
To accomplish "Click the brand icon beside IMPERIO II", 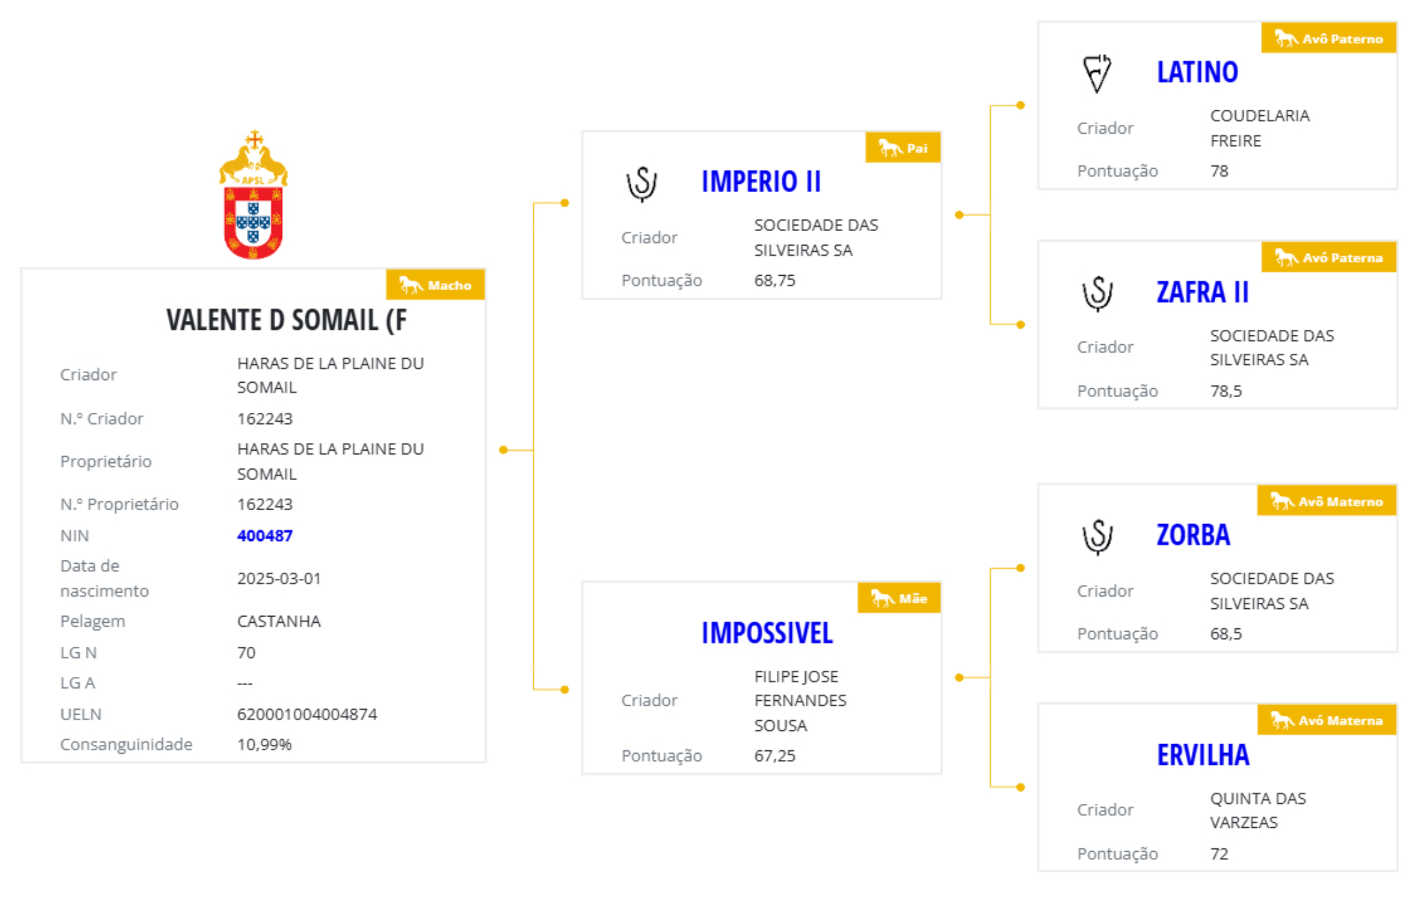I will click(x=642, y=183).
